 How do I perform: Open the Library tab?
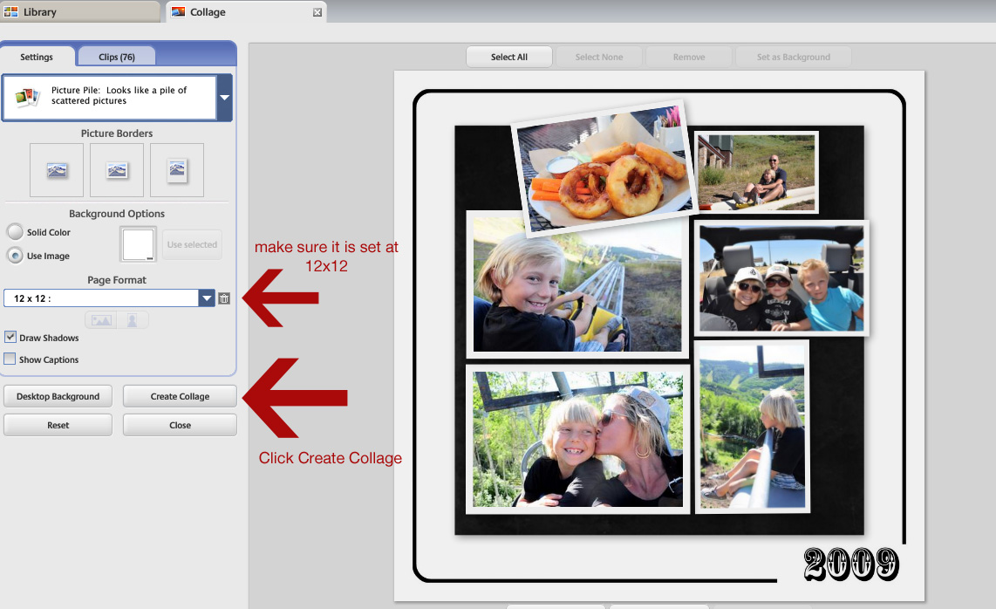[80, 11]
